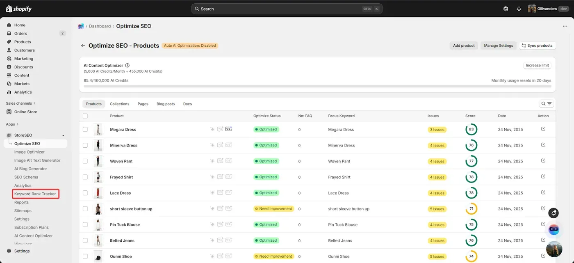Open the chatbot robot icon
The image size is (574, 263).
pyautogui.click(x=554, y=229)
